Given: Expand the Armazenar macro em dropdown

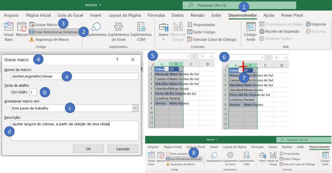Looking at the screenshot, I should tap(135, 108).
